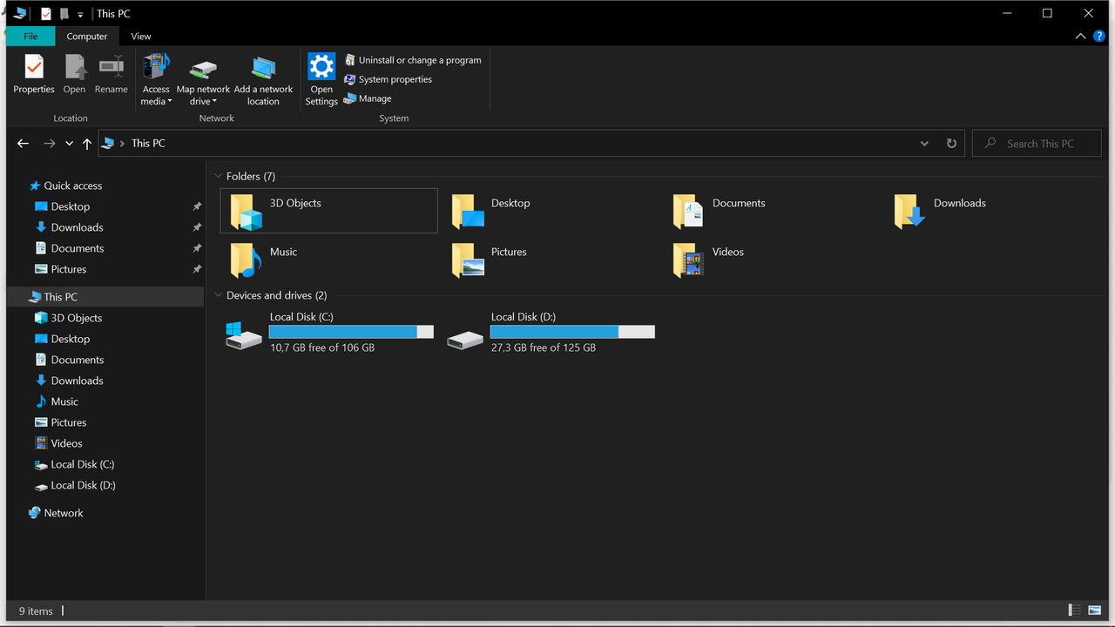This screenshot has height=627, width=1115.
Task: Open the File tab
Action: click(x=30, y=37)
